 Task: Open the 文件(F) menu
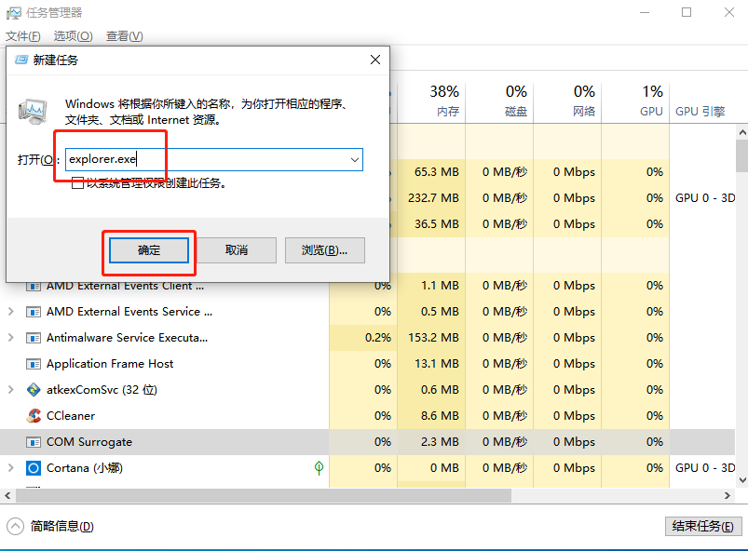23,36
